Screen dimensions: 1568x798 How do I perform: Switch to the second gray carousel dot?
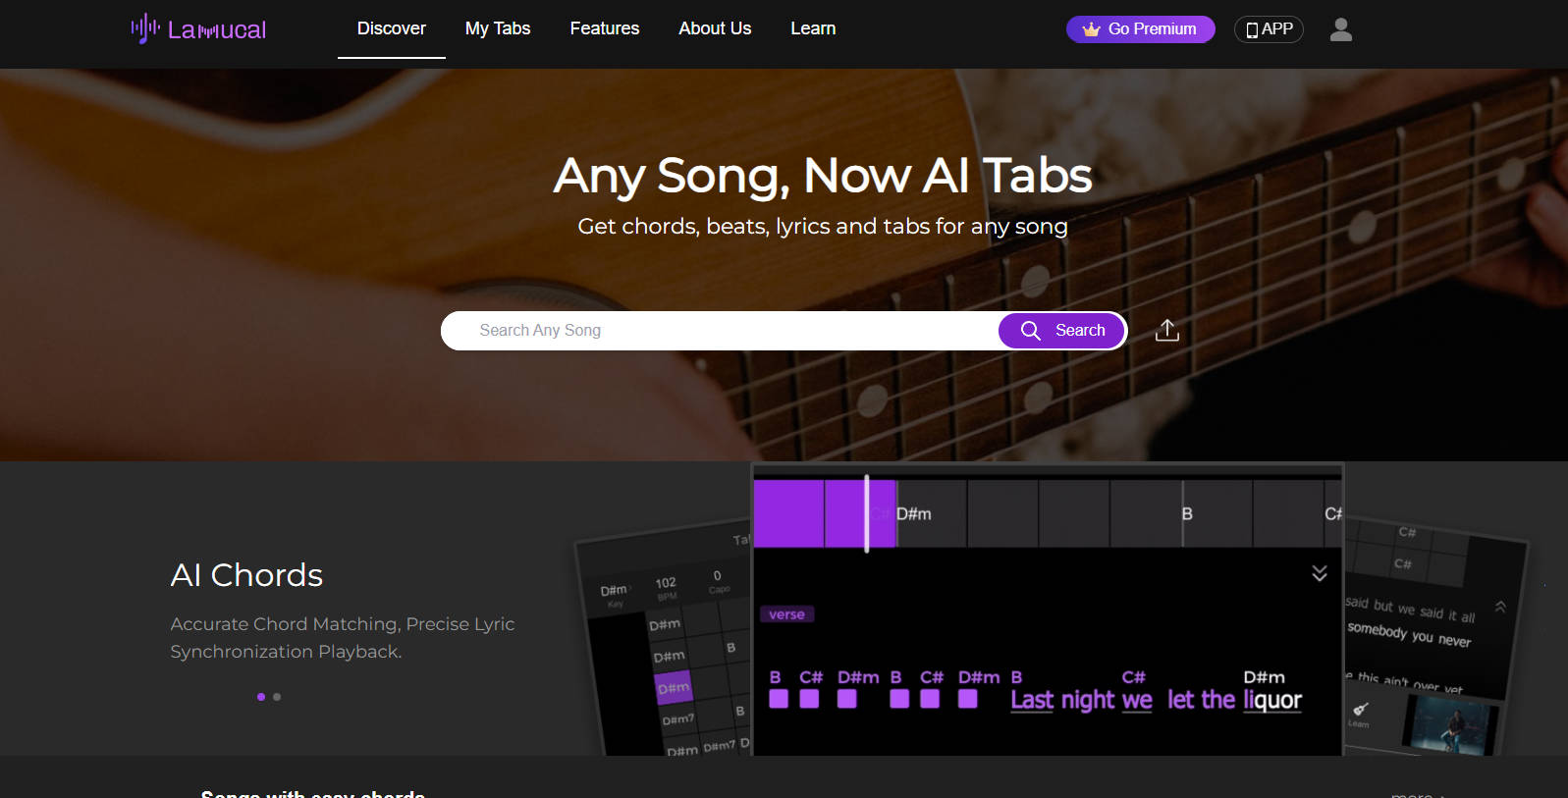pyautogui.click(x=277, y=697)
